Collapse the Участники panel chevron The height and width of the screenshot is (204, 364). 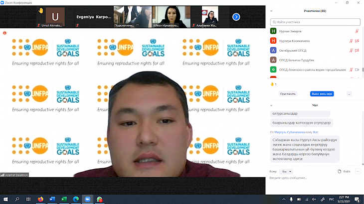pyautogui.click(x=271, y=11)
